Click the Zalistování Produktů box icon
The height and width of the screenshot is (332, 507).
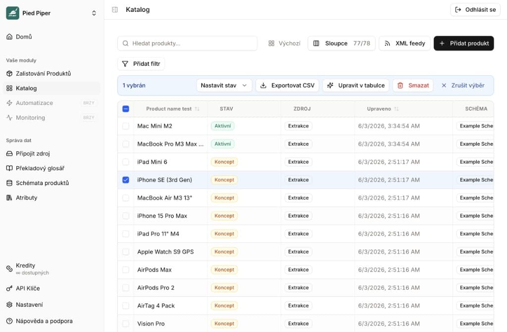[9, 73]
